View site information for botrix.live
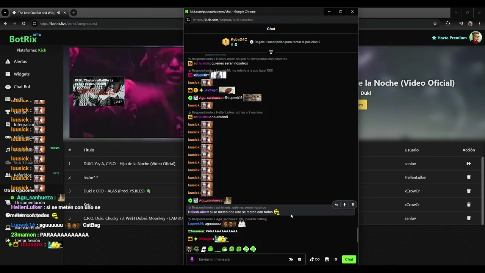The height and width of the screenshot is (273, 485). click(x=34, y=24)
